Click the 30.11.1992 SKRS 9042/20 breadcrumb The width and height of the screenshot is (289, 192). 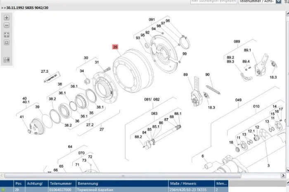tap(28, 8)
